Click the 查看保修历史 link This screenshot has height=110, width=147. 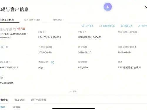coord(109,26)
